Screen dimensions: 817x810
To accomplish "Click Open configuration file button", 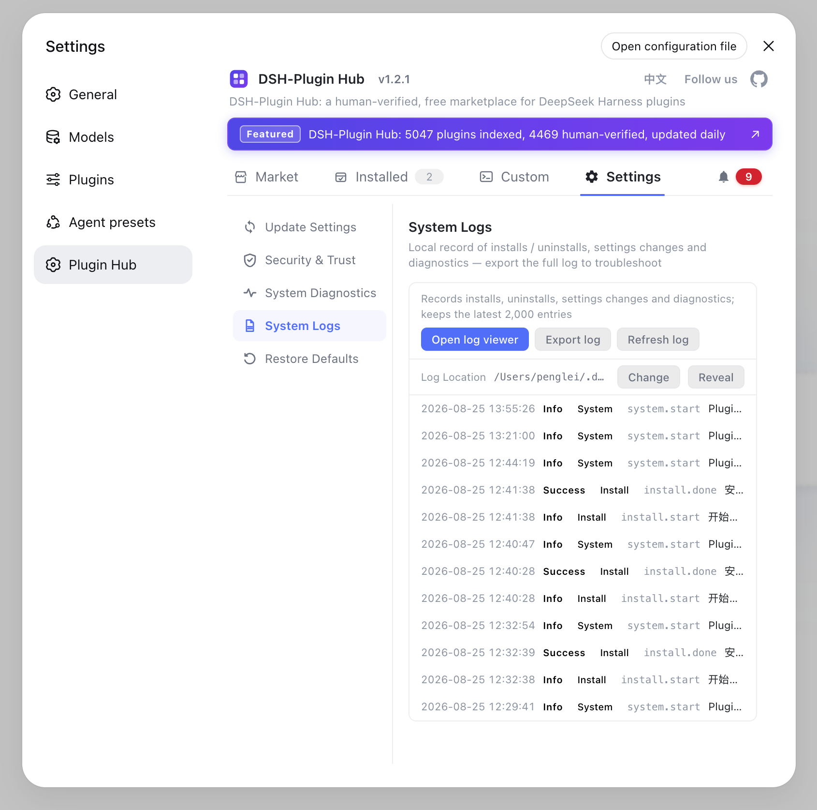I will [x=674, y=46].
